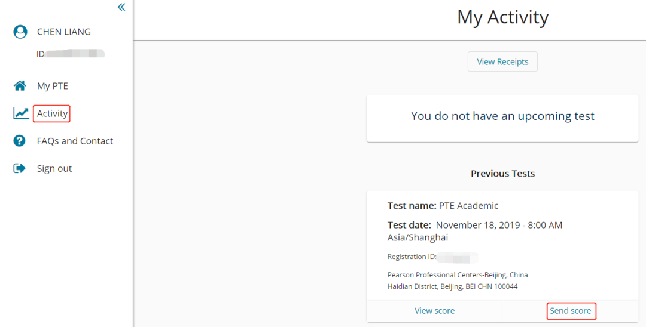Click the sidebar ID number field
This screenshot has width=646, height=327.
tap(71, 54)
